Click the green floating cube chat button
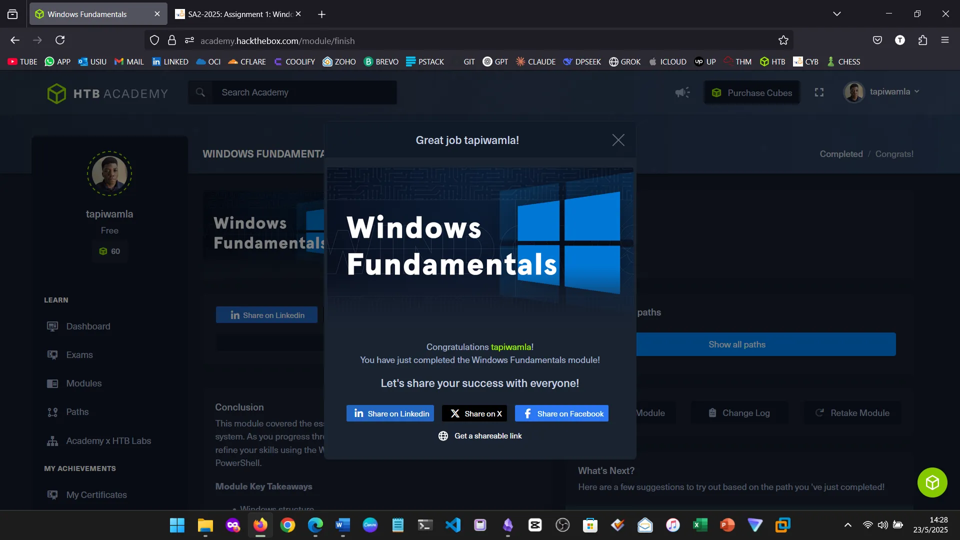 932,482
